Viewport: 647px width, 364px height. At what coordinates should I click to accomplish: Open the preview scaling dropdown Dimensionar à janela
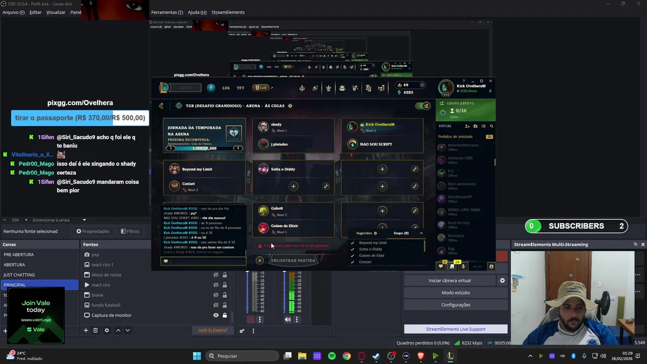[60, 220]
